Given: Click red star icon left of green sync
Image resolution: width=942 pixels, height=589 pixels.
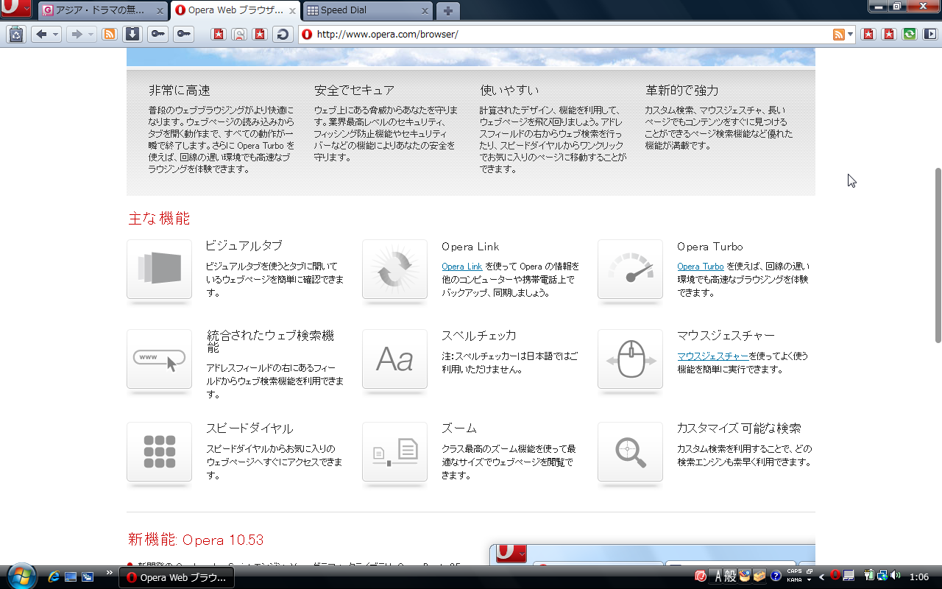Looking at the screenshot, I should (x=889, y=34).
